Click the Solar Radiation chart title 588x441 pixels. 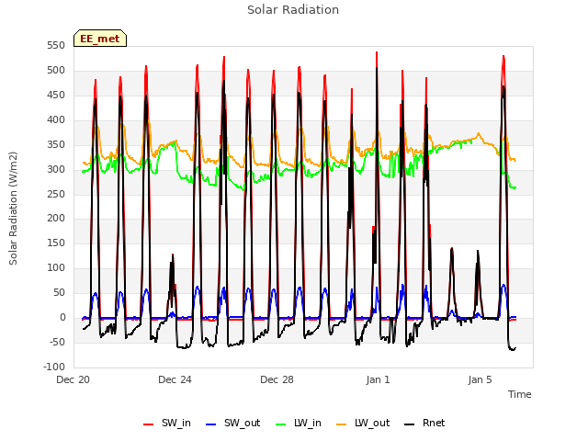pyautogui.click(x=293, y=10)
